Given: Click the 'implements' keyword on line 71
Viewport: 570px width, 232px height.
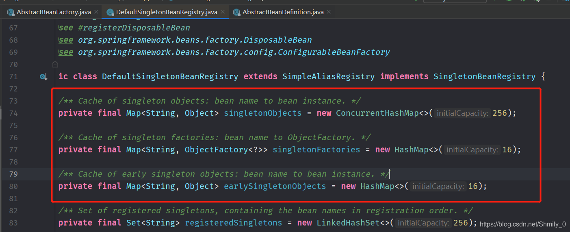Looking at the screenshot, I should pos(404,76).
